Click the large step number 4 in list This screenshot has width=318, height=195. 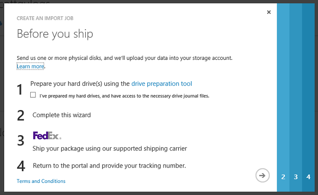pyautogui.click(x=20, y=166)
